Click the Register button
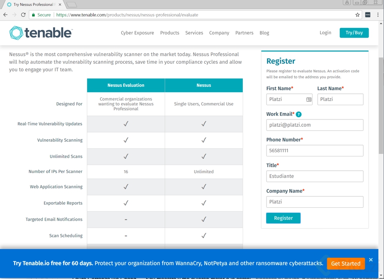This screenshot has width=384, height=279. tap(283, 218)
